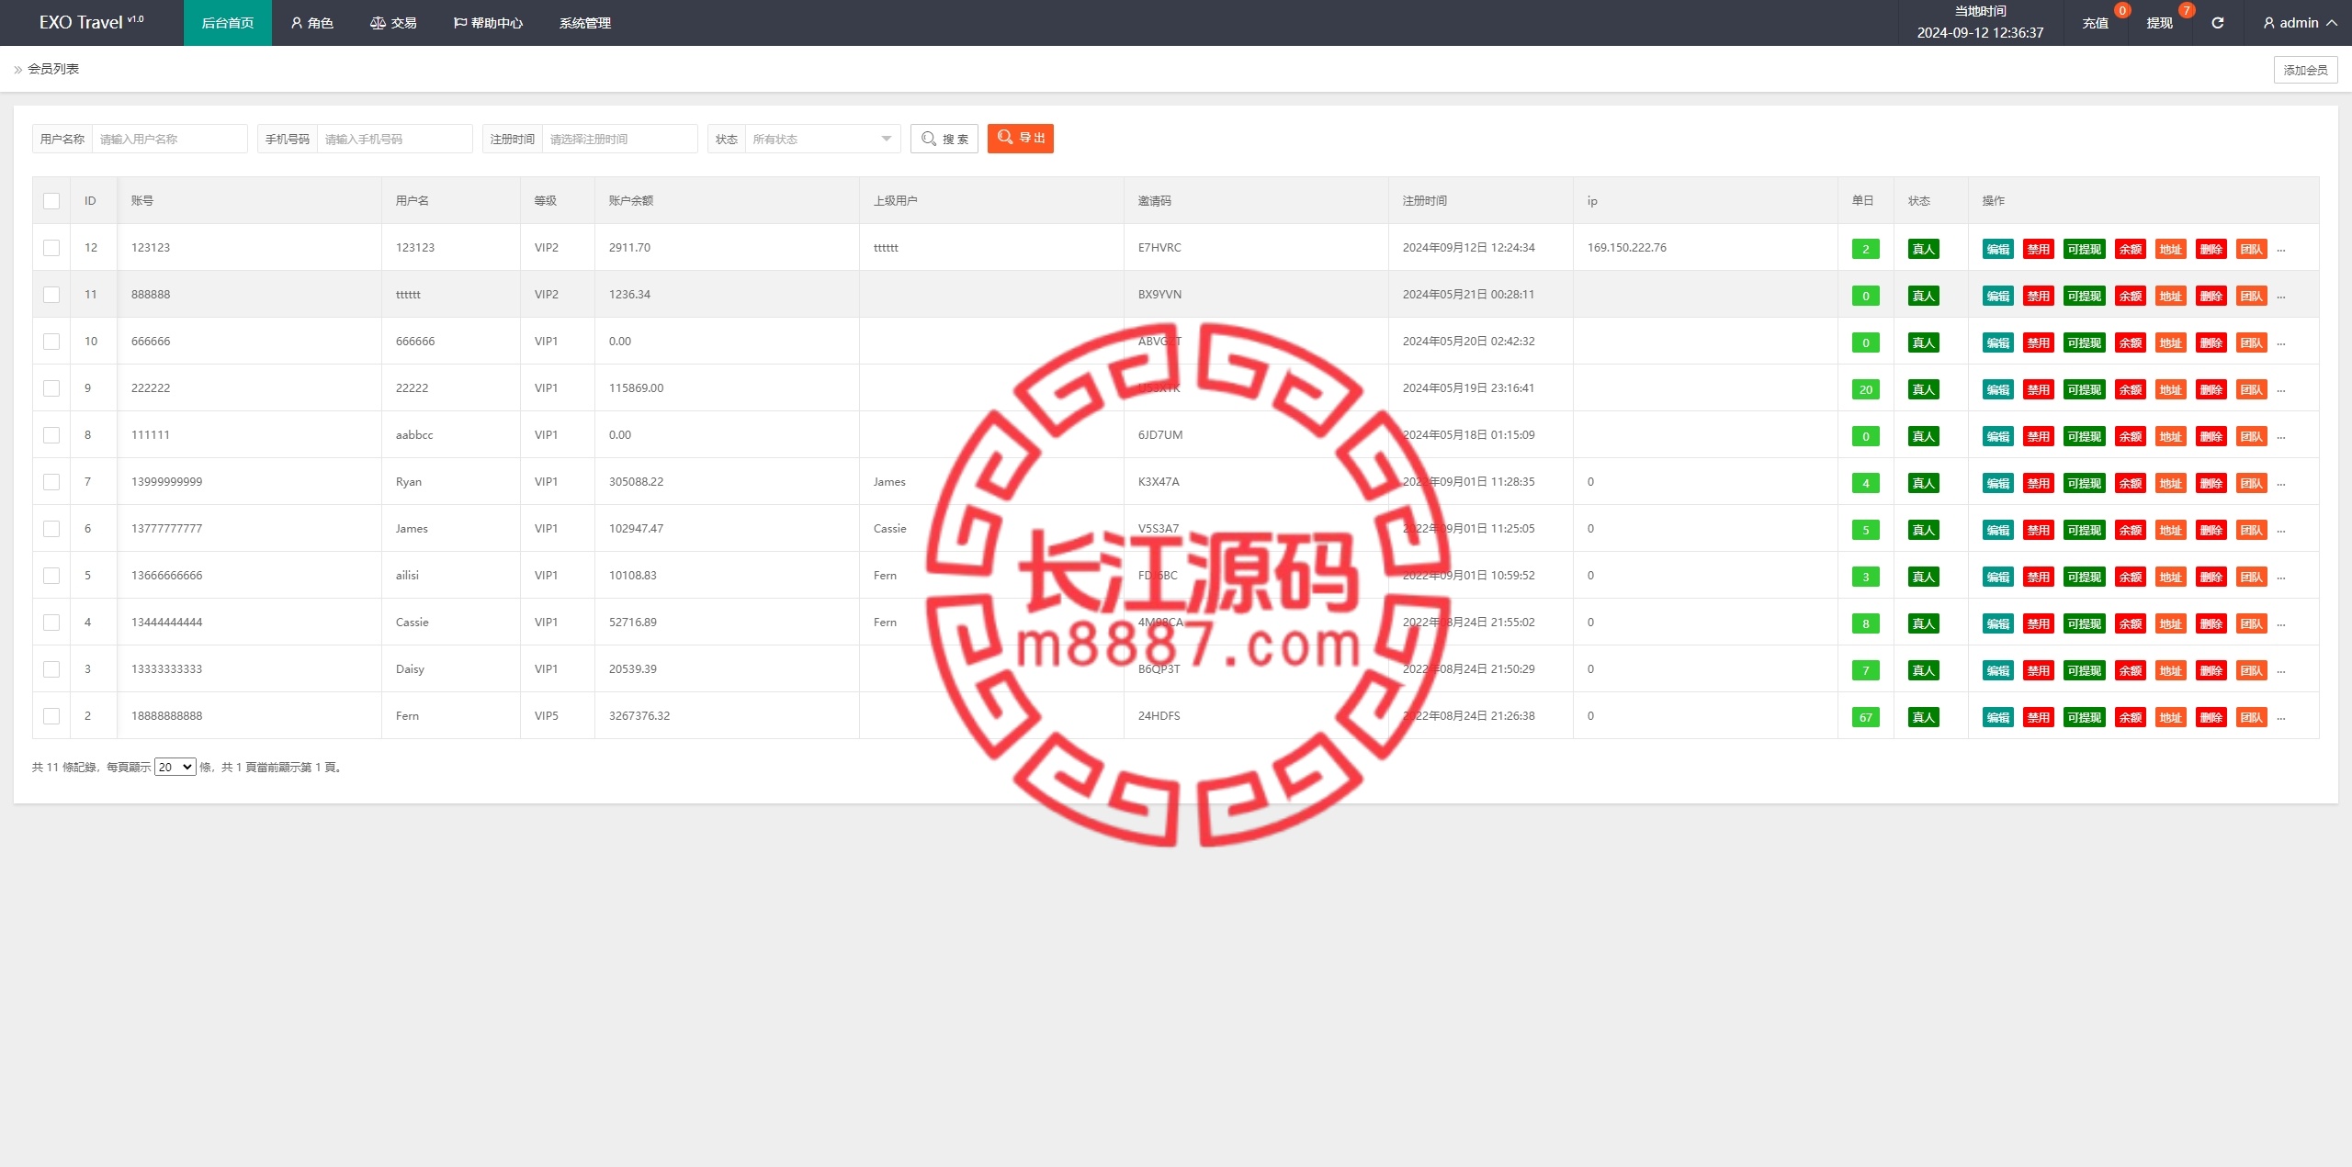Check the row checkbox for user Fern
The image size is (2352, 1167).
coord(51,716)
